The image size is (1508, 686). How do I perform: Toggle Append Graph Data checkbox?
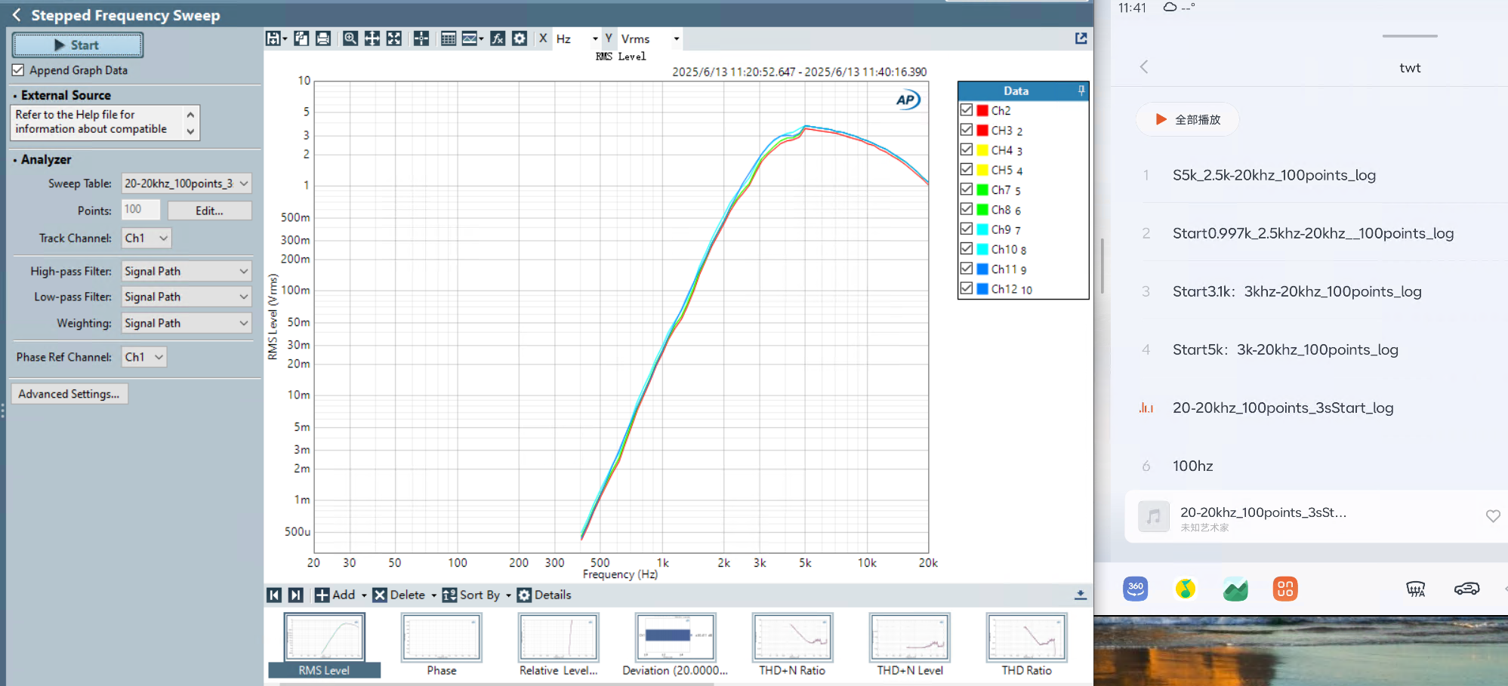point(18,70)
